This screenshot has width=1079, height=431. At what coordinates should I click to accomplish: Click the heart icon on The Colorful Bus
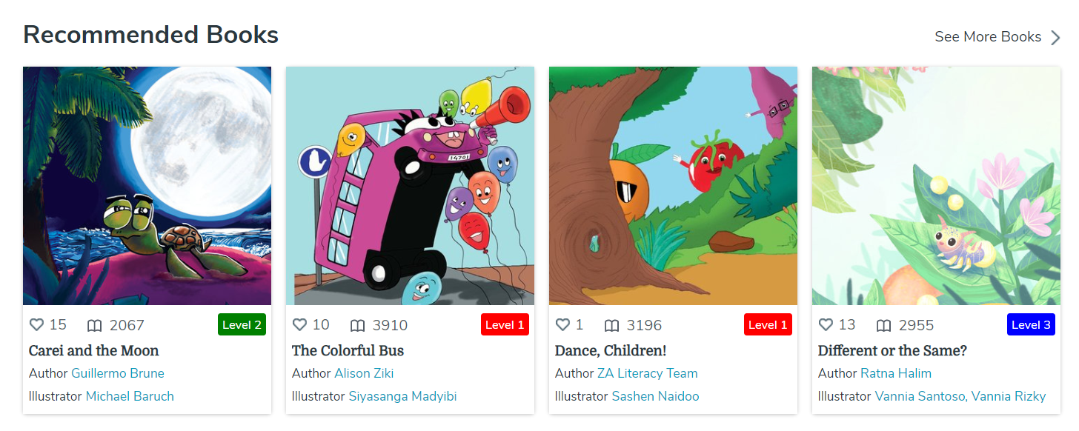click(299, 324)
